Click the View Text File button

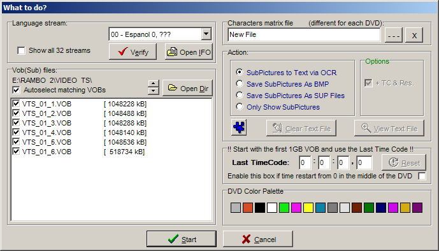(389, 128)
